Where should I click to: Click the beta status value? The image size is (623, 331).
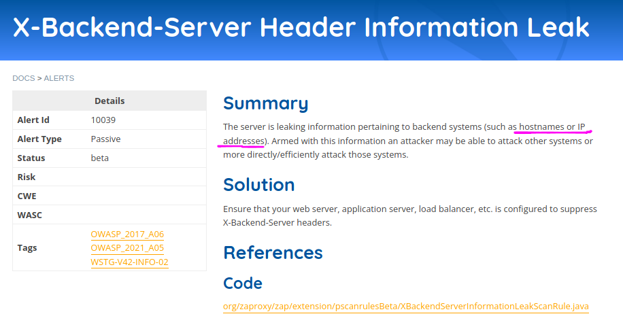pyautogui.click(x=100, y=158)
